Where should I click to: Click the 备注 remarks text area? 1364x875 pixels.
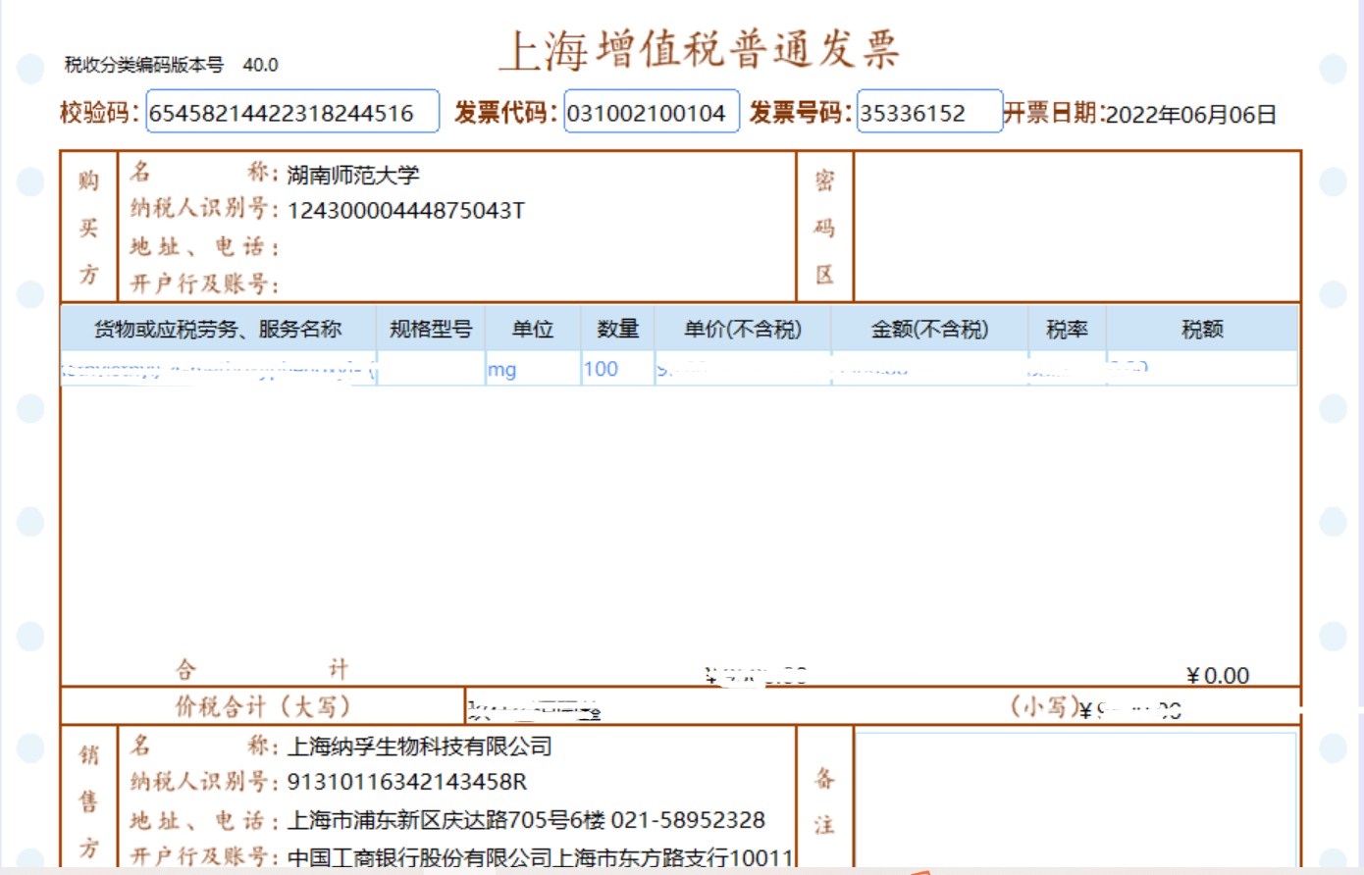coord(1075,797)
